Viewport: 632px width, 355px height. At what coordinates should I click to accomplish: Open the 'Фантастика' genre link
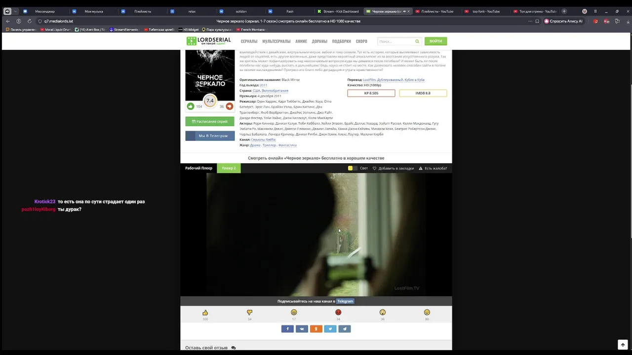(x=287, y=145)
